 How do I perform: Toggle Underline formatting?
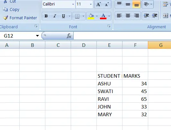point(63,16)
